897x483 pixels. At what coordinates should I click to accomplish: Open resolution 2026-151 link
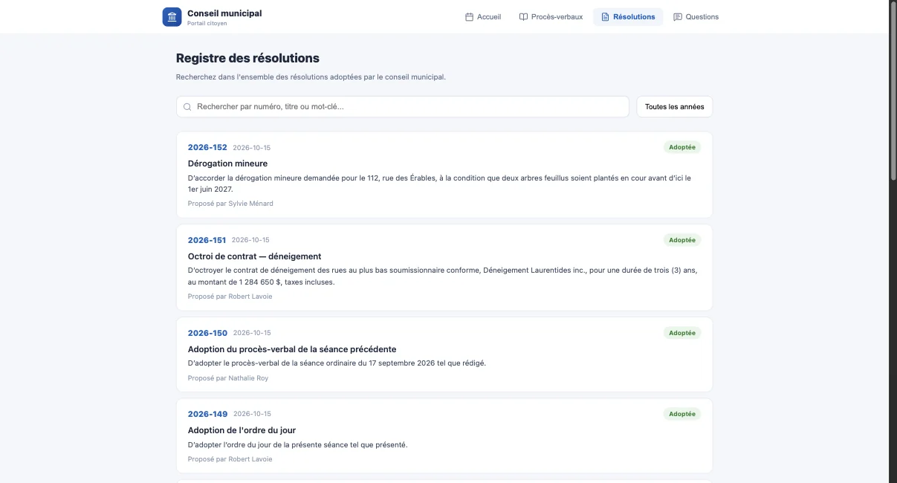[x=207, y=240]
